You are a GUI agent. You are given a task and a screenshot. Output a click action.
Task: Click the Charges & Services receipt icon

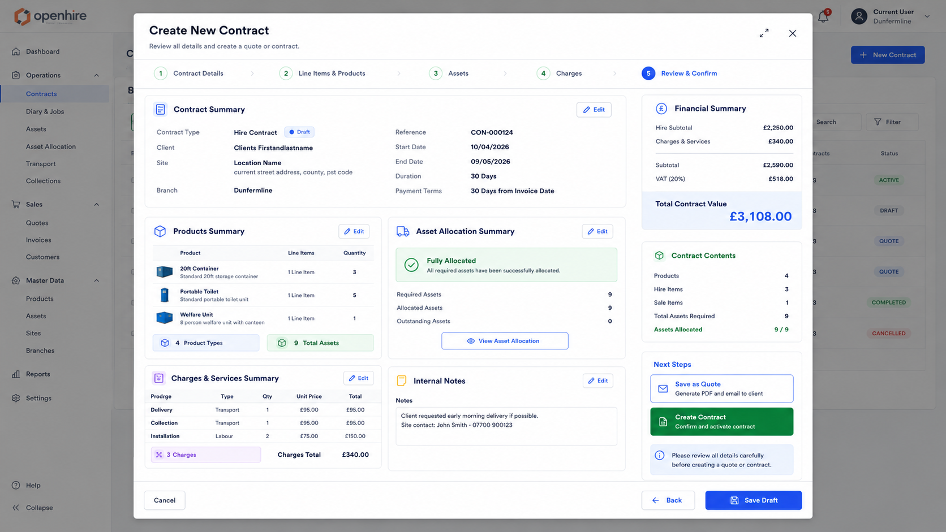[x=159, y=378]
